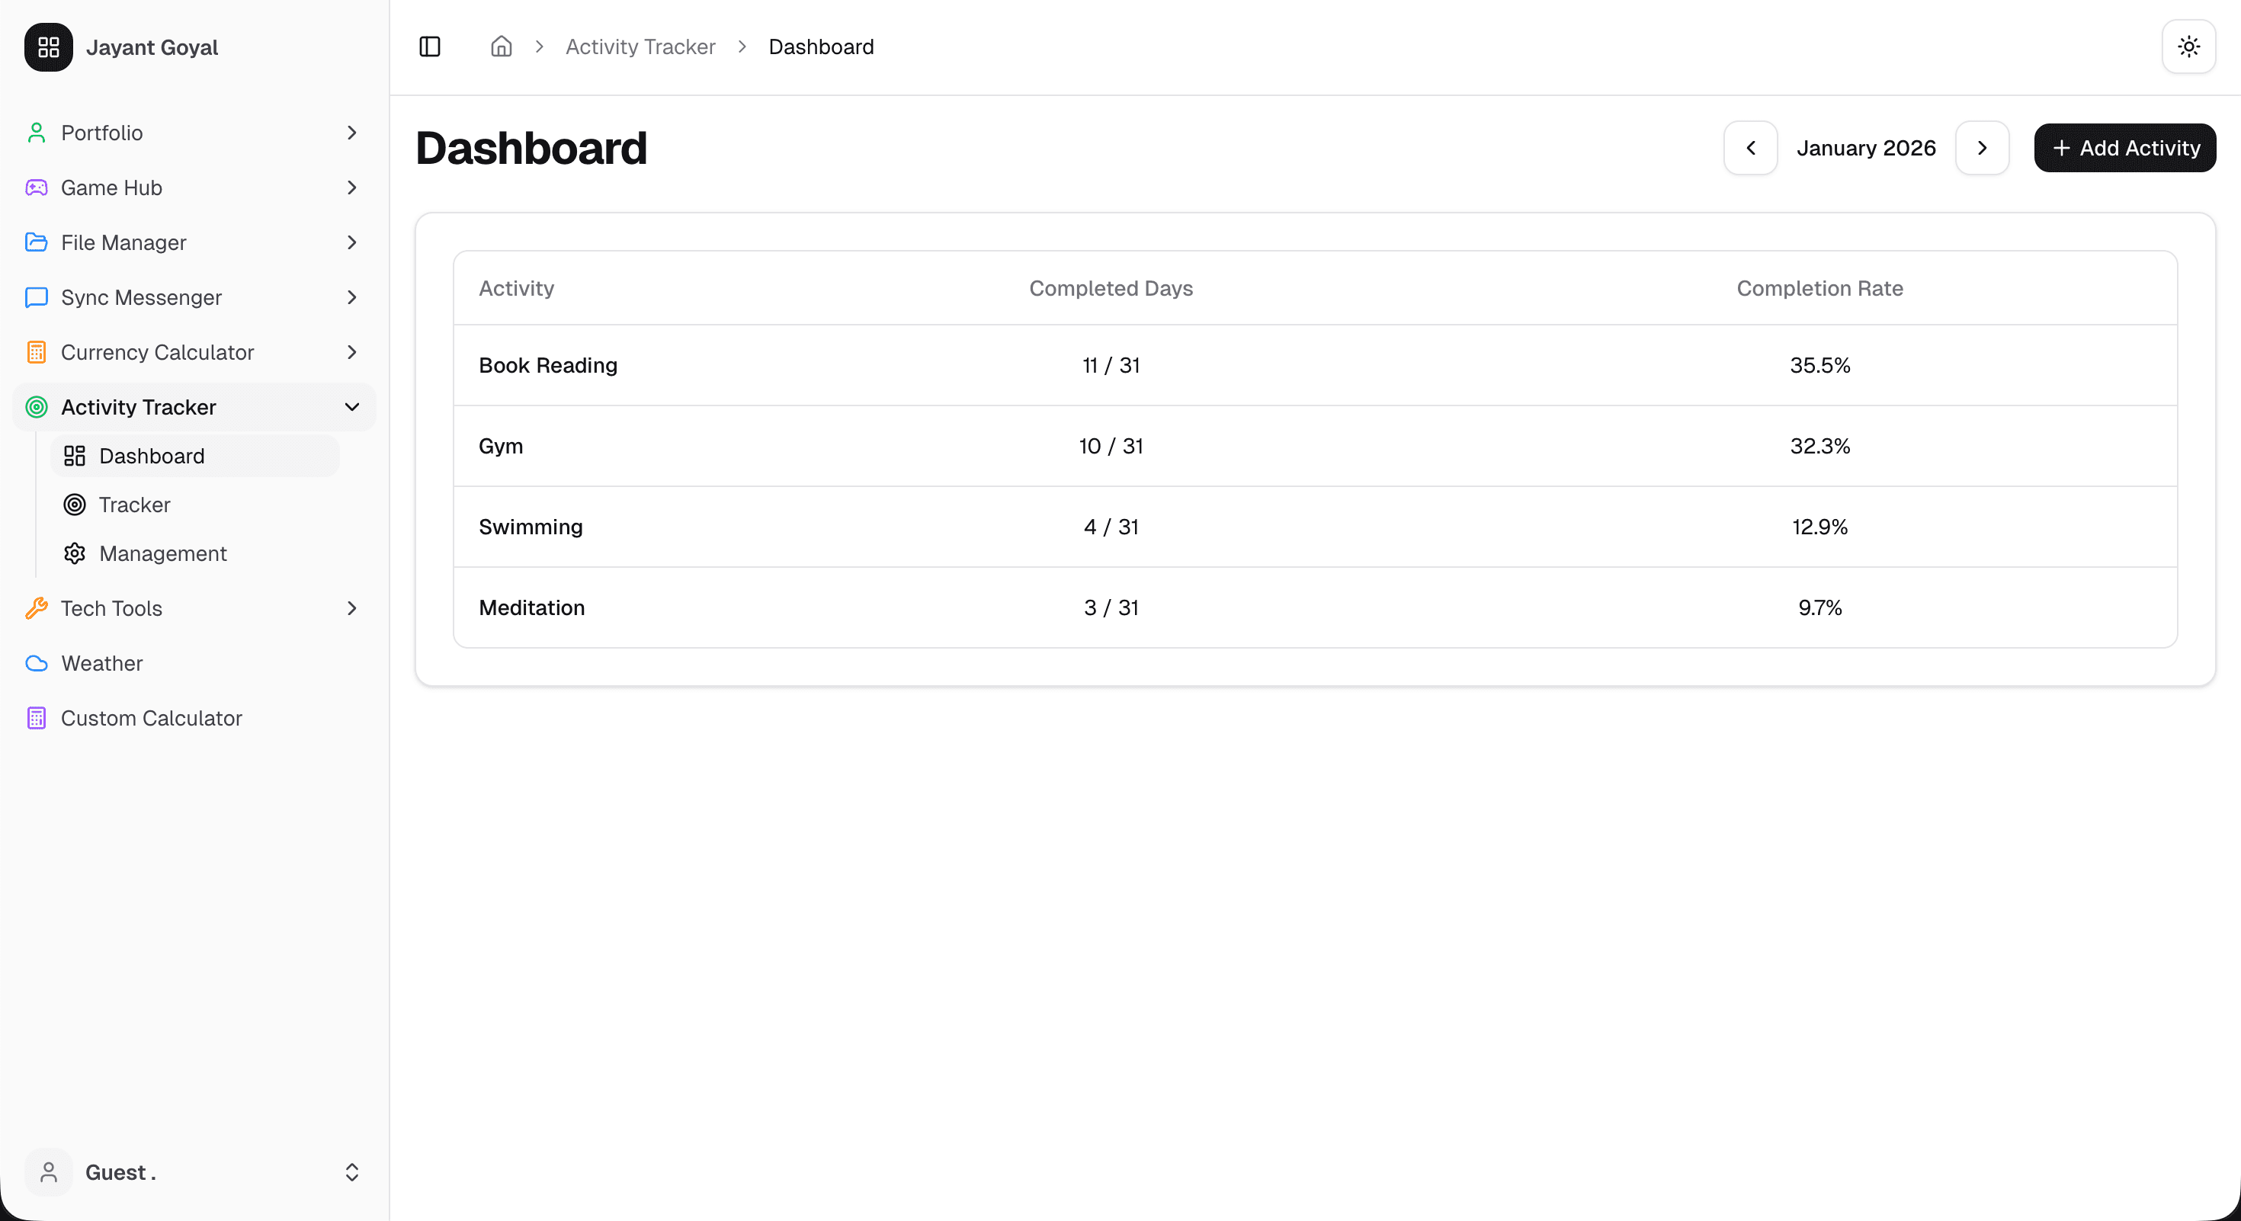Click the Custom Calculator icon
The width and height of the screenshot is (2241, 1221).
(x=37, y=718)
